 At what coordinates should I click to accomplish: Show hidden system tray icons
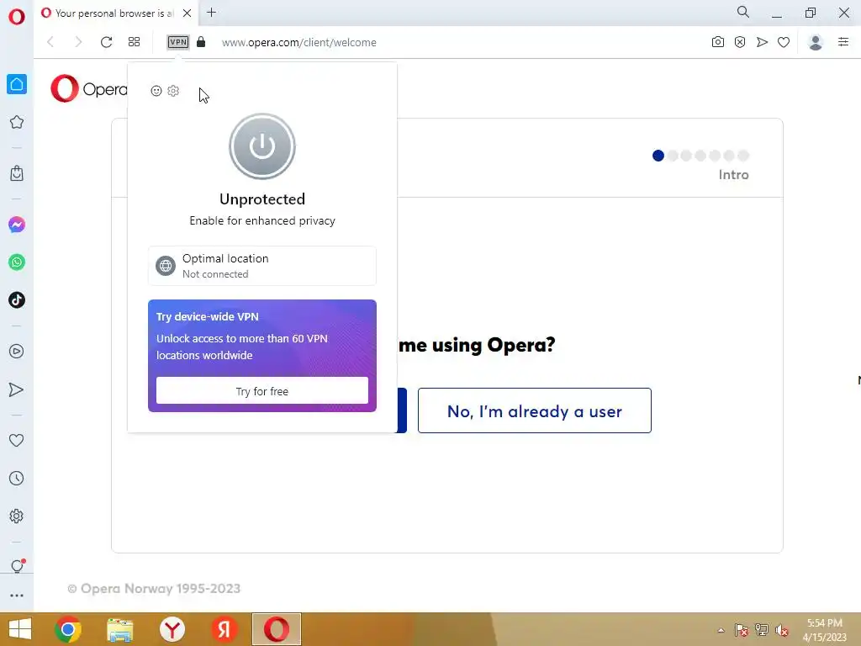click(721, 630)
